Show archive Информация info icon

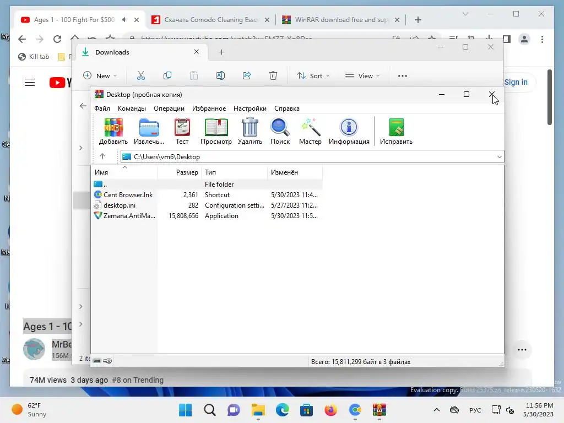pos(349,131)
